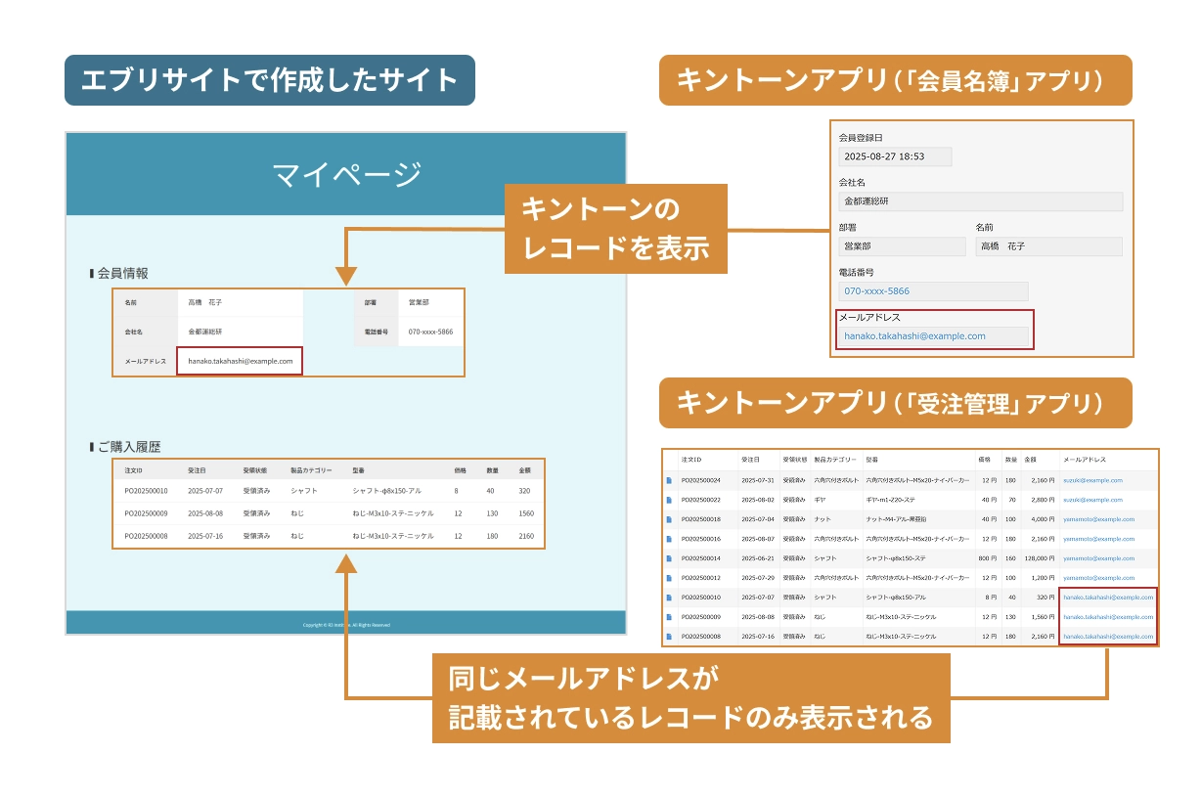Click date 2025-07-07 in マイページ purchase history

tap(205, 491)
